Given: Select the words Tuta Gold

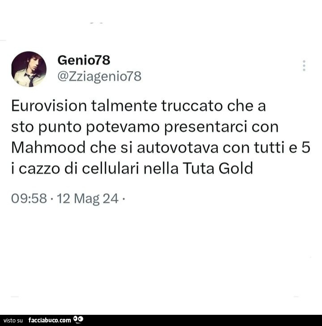Looking at the screenshot, I should tap(218, 168).
